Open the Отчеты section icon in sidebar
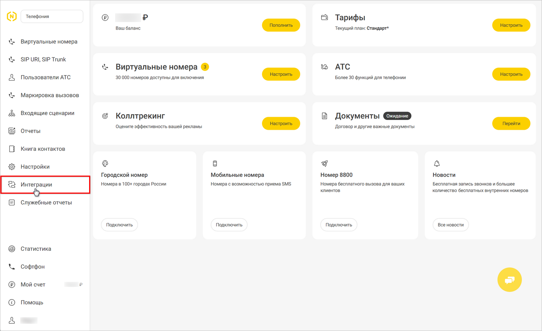Viewport: 542px width, 331px height. click(11, 131)
